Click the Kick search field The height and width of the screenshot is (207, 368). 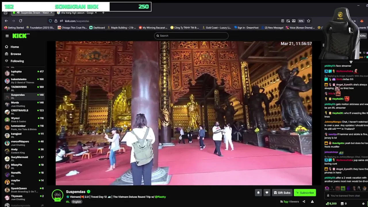tap(191, 36)
